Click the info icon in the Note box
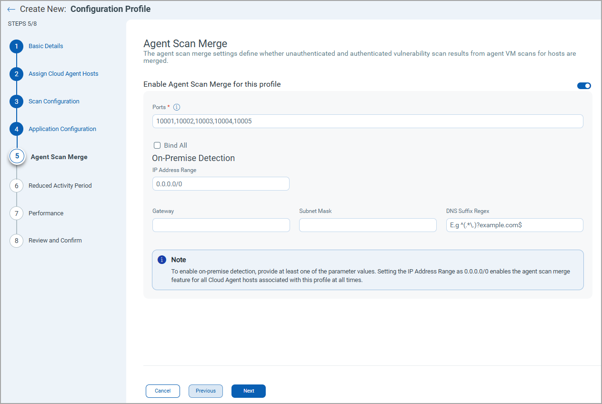Image resolution: width=602 pixels, height=404 pixels. 161,260
